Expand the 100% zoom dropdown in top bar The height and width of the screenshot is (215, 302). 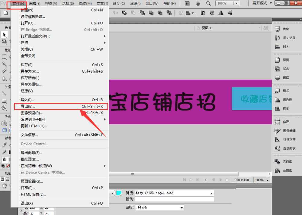(x=230, y=3)
